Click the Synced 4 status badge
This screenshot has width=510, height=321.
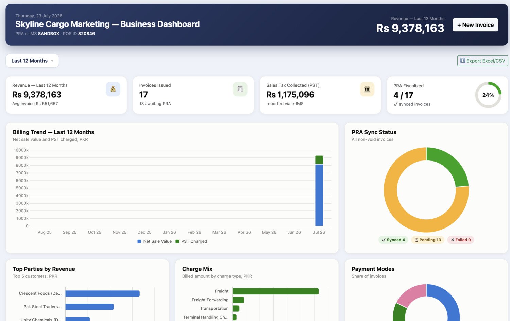coord(393,240)
